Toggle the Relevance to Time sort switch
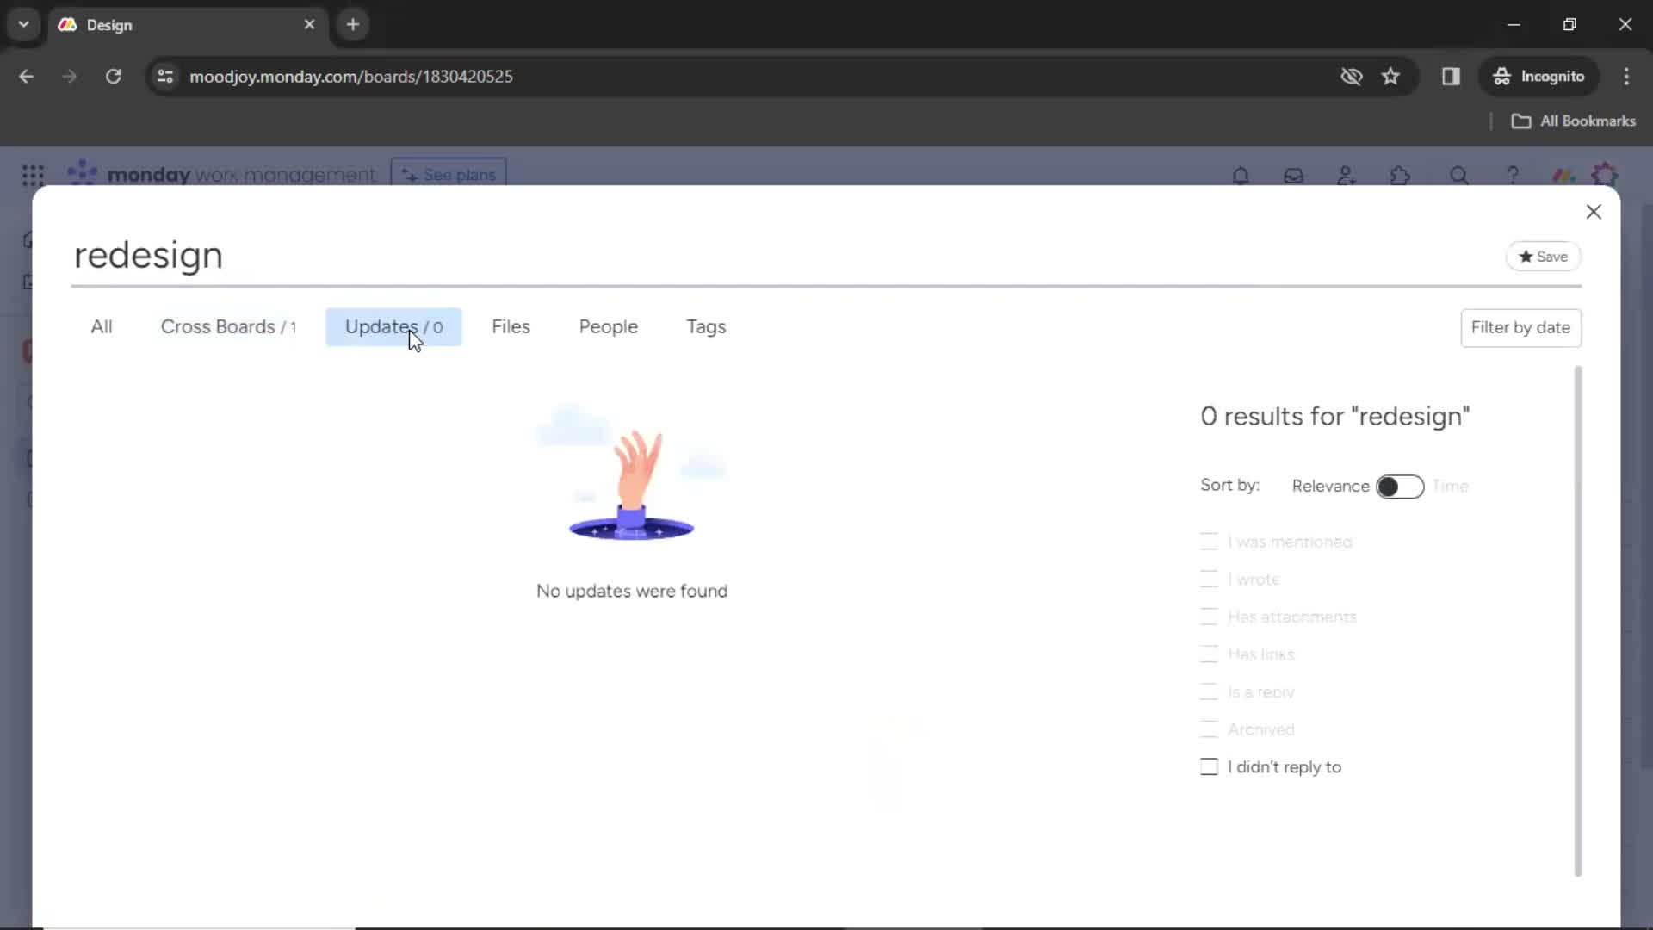 pos(1400,486)
